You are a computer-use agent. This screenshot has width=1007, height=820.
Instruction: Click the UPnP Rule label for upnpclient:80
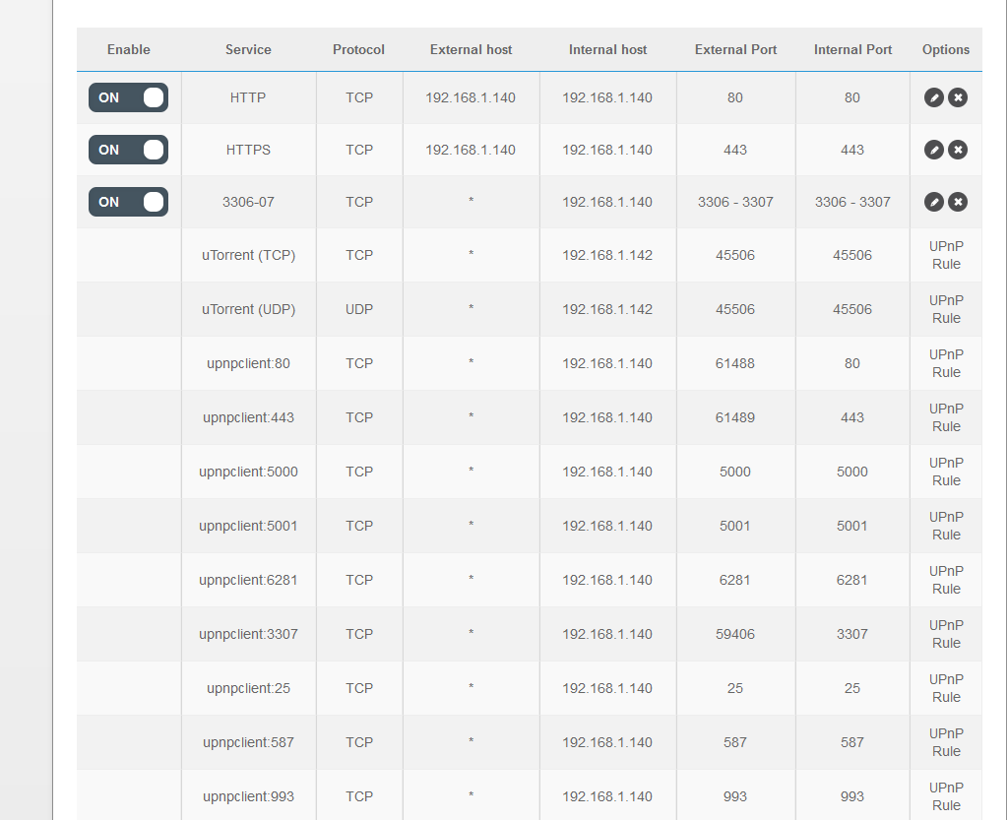[x=946, y=363]
